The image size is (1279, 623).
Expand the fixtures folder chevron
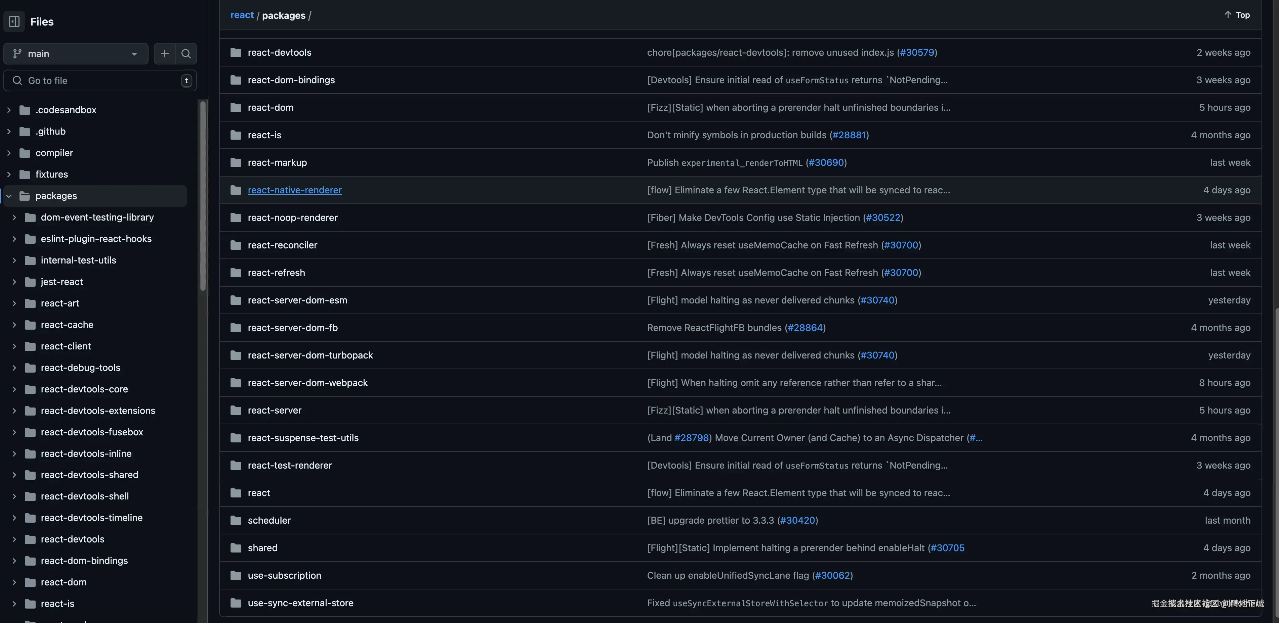(x=8, y=174)
